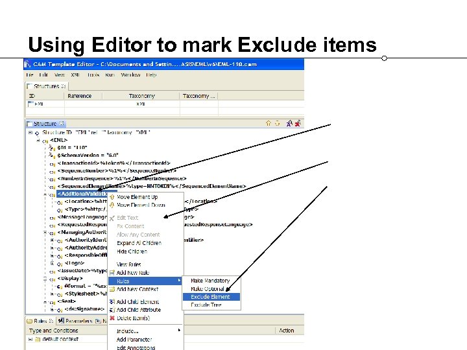467x350 pixels.
Task: Open the Edit menu
Action: point(43,75)
